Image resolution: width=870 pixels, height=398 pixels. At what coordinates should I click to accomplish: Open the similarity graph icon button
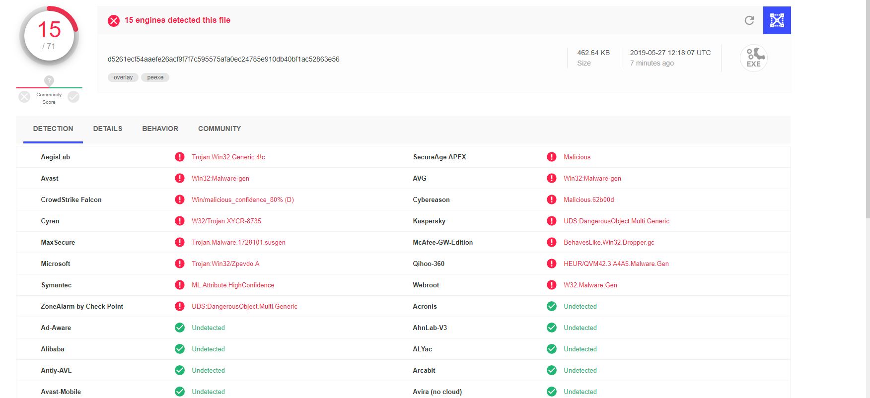[777, 20]
